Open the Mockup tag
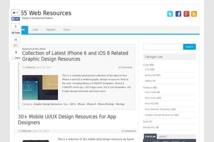Image resolution: width=214 pixels, height=142 pixels. 120,104
